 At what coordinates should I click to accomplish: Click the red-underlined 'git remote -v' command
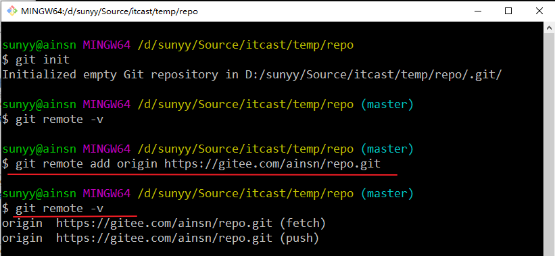point(59,208)
